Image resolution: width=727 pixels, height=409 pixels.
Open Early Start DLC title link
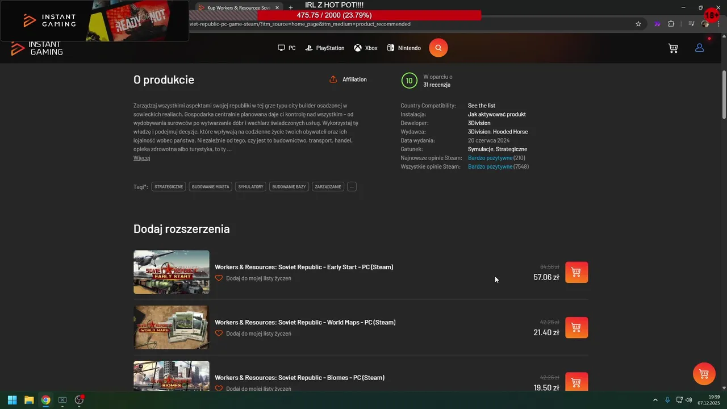coord(304,267)
